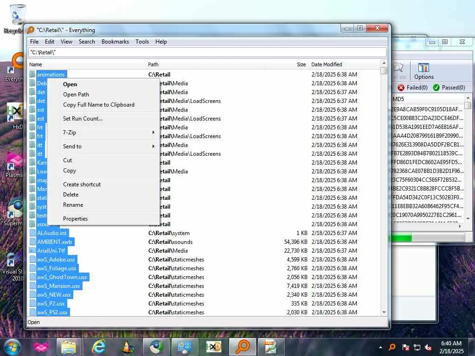This screenshot has height=356, width=475.
Task: Click the Options icon in the hash window
Action: pyautogui.click(x=424, y=71)
